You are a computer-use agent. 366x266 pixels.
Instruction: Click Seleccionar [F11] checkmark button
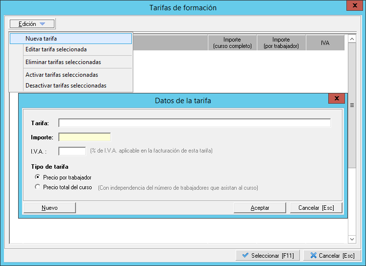(x=267, y=256)
